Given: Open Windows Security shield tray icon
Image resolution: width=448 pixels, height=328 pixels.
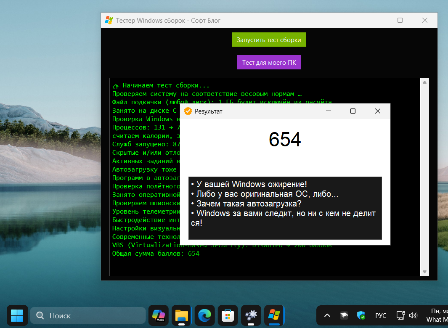Looking at the screenshot, I should coord(361,315).
